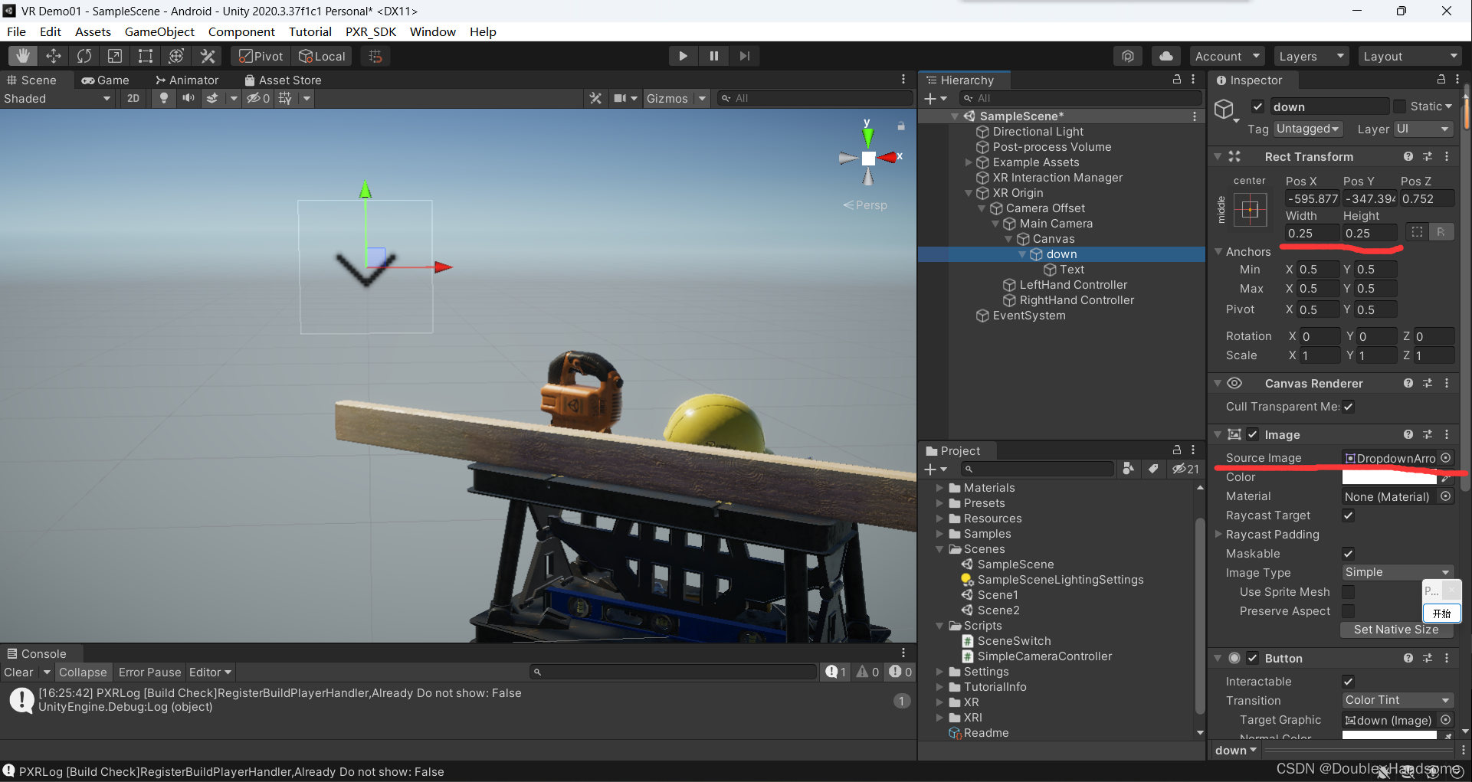The width and height of the screenshot is (1472, 782).
Task: Select the Rect Transform tool
Action: point(145,56)
